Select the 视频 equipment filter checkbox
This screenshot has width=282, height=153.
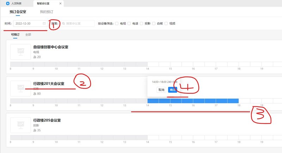(x=166, y=24)
